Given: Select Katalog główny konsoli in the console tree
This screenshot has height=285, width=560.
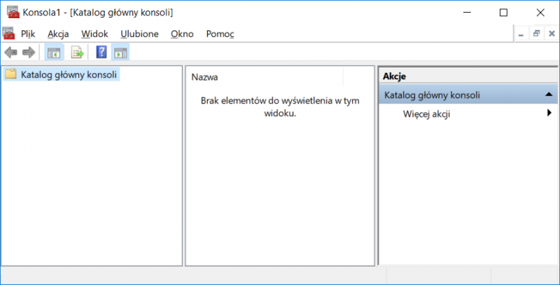Looking at the screenshot, I should pos(69,74).
